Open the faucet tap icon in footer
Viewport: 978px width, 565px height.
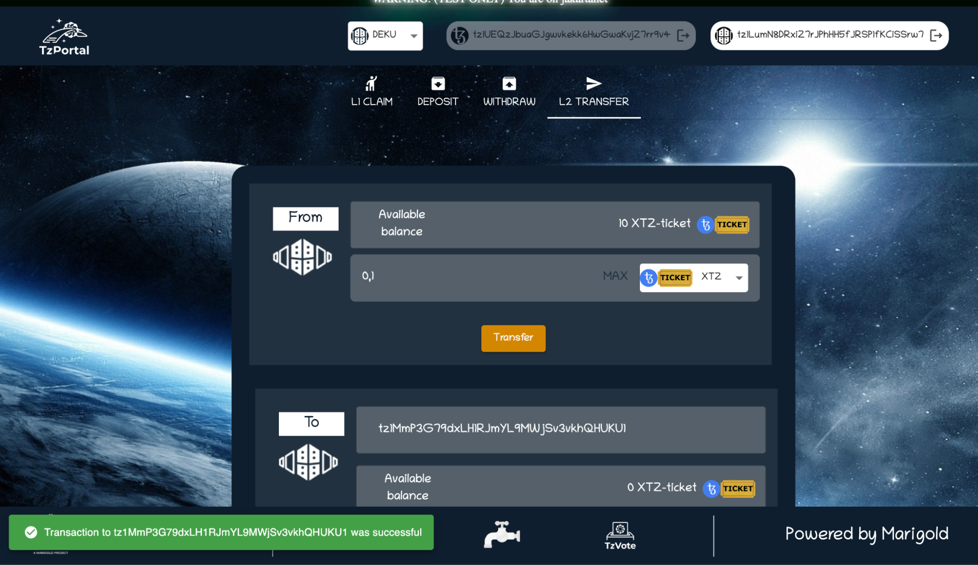tap(501, 534)
